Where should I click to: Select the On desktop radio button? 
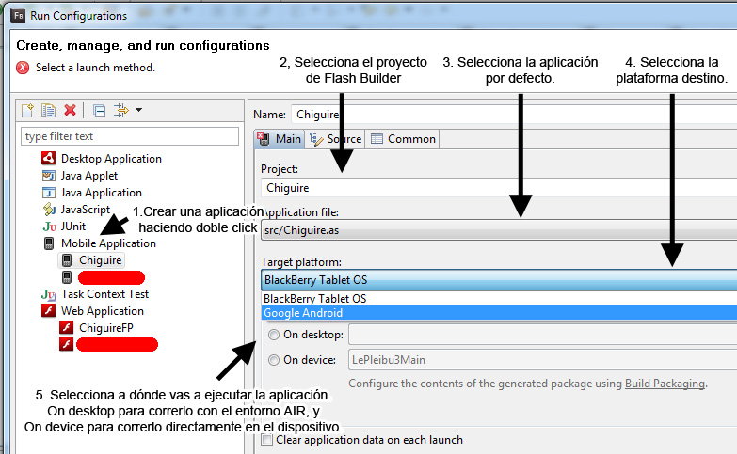click(274, 335)
